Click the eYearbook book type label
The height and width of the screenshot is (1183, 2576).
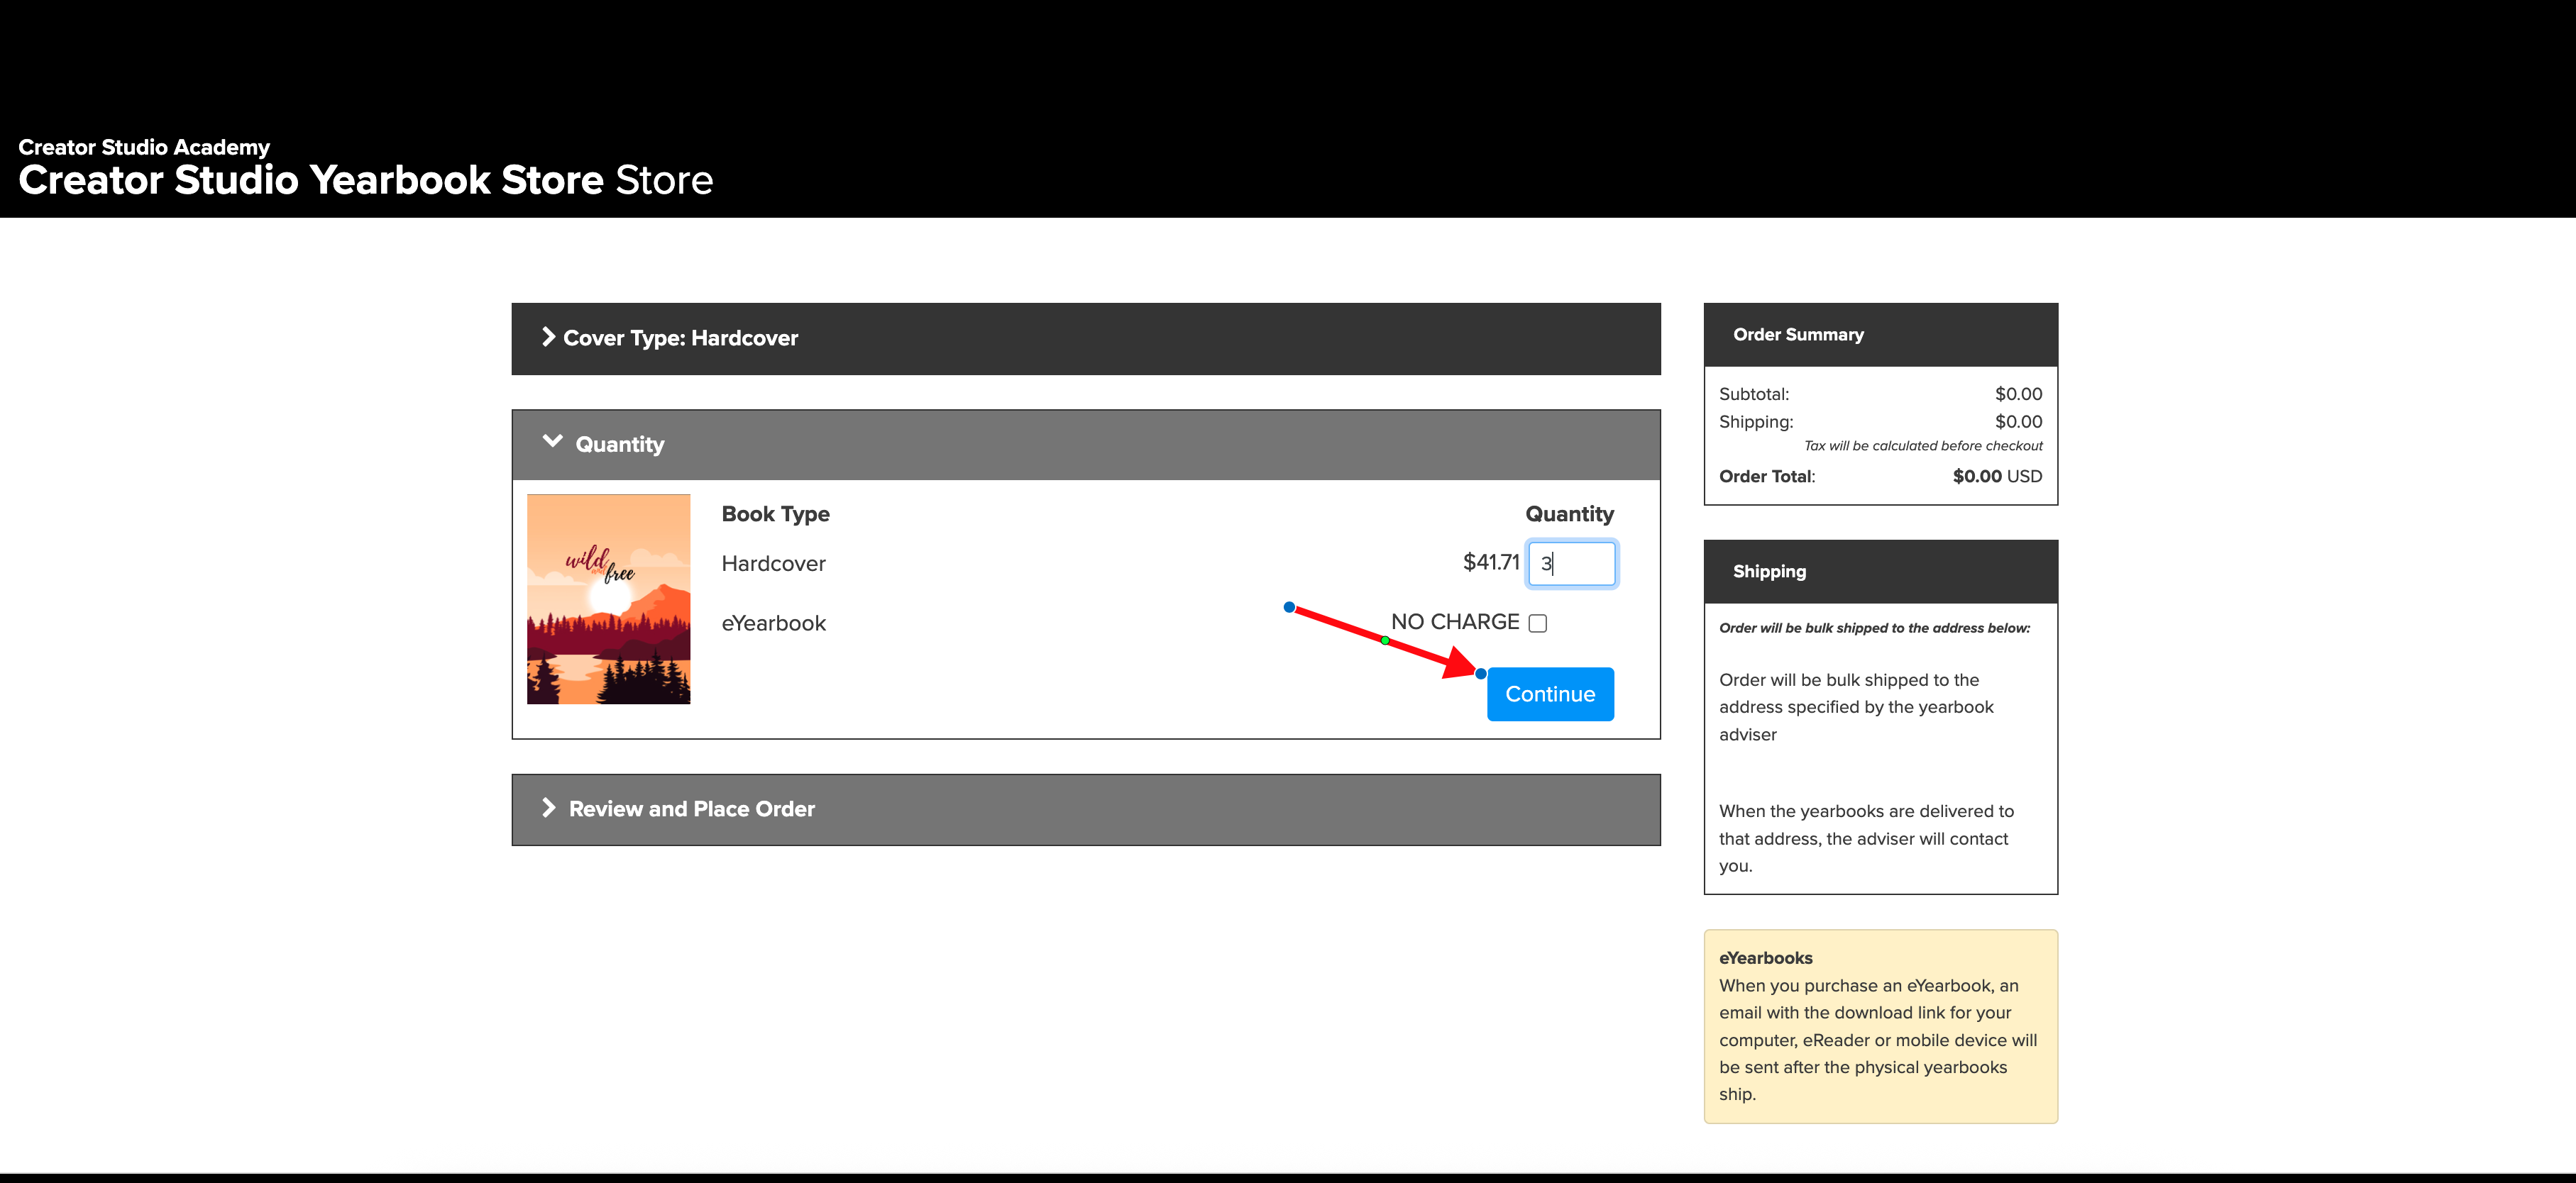(773, 623)
